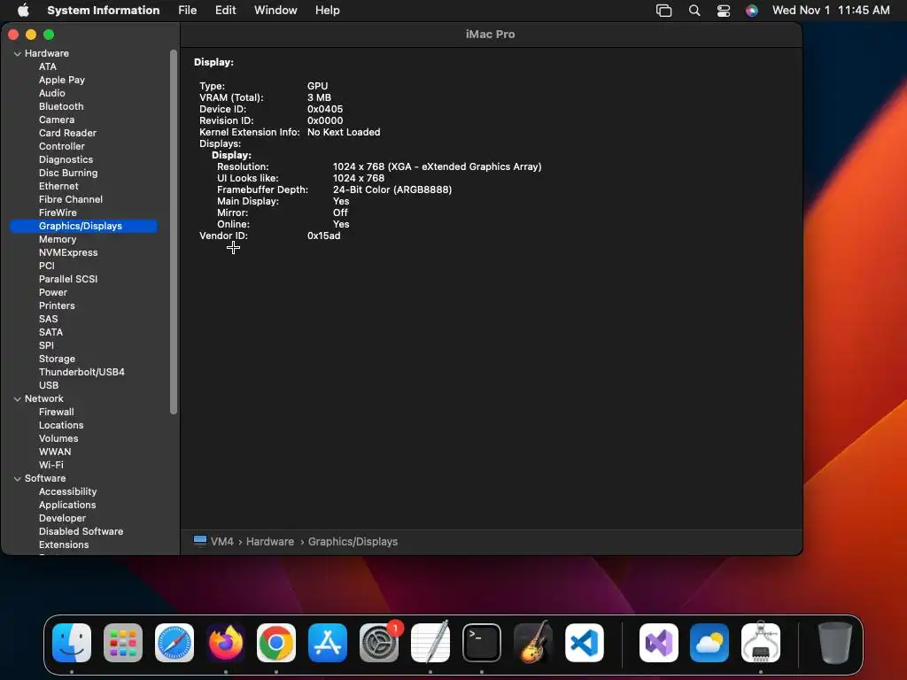Select Power in the sidebar
The width and height of the screenshot is (907, 680).
(x=53, y=292)
